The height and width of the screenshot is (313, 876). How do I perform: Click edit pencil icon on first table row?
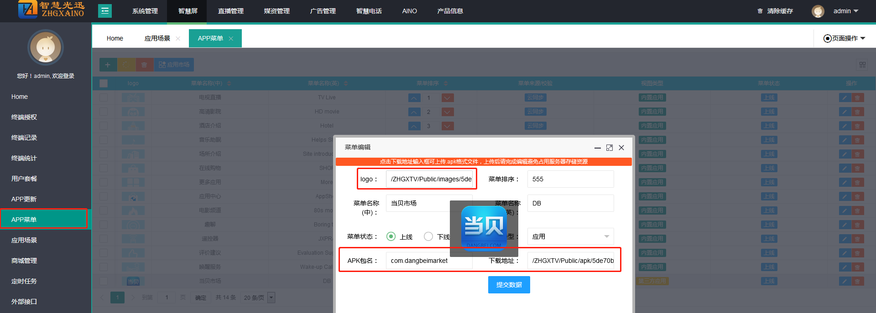click(x=845, y=98)
